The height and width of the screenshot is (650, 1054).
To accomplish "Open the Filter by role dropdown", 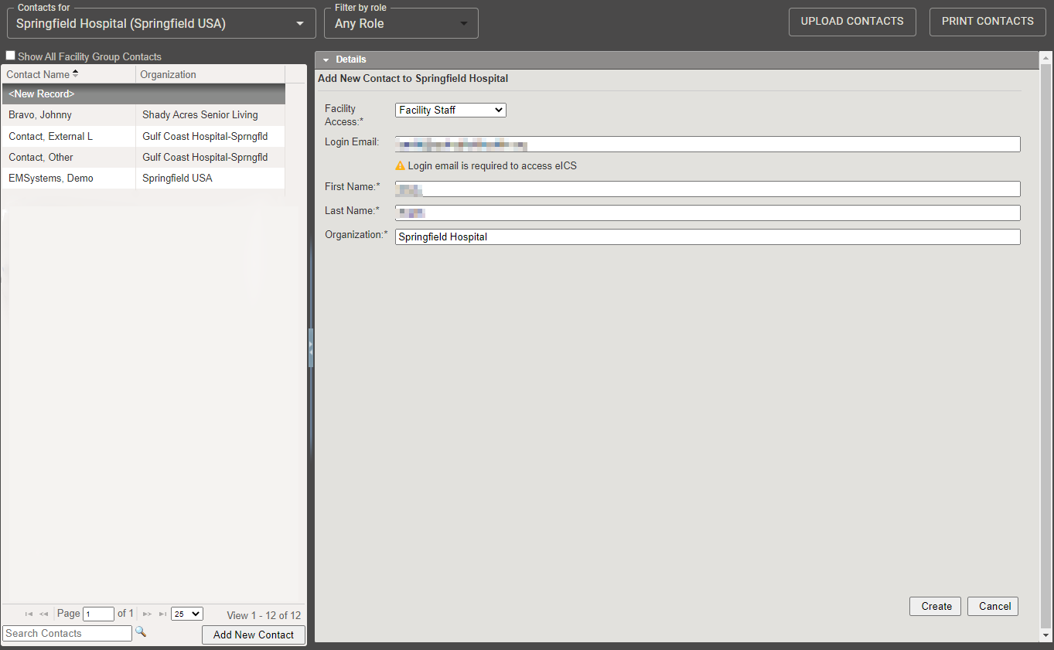I will click(401, 23).
